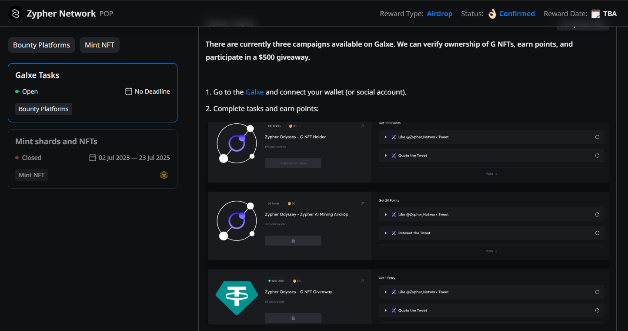Filter by Mint NFT tab

point(100,45)
